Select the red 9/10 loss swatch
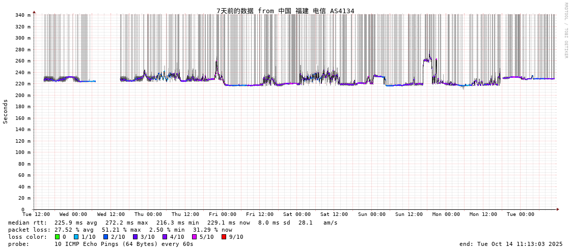This screenshot has width=571, height=251. 224,237
